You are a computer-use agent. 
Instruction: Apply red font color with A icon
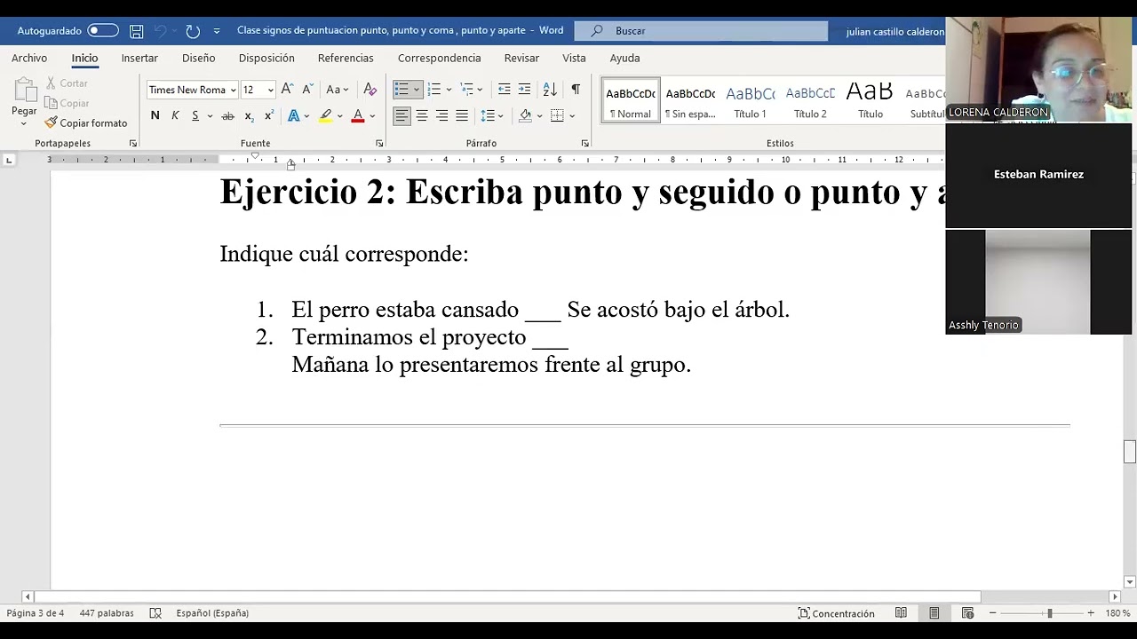click(358, 116)
